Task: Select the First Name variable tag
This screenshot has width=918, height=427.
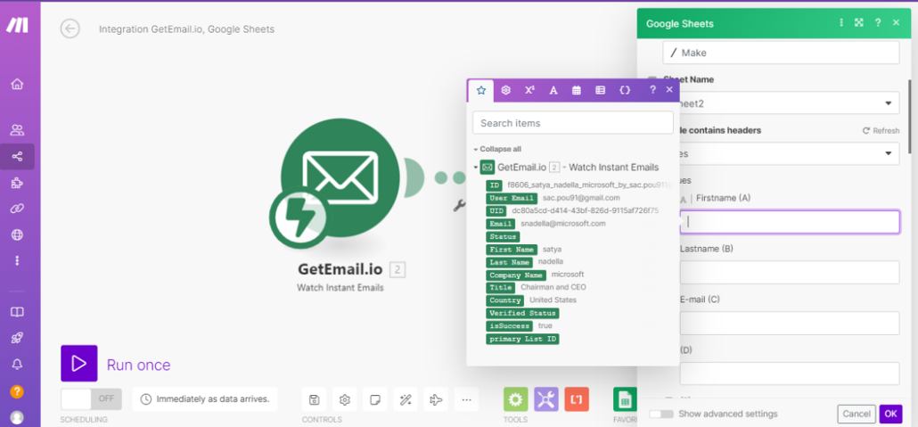Action: 512,250
